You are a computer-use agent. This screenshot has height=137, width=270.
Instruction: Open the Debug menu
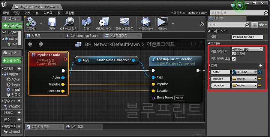tap(48, 13)
